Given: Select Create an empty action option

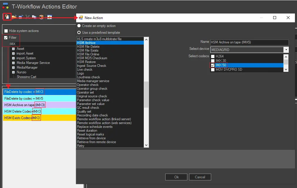Looking at the screenshot, I should [79, 26].
